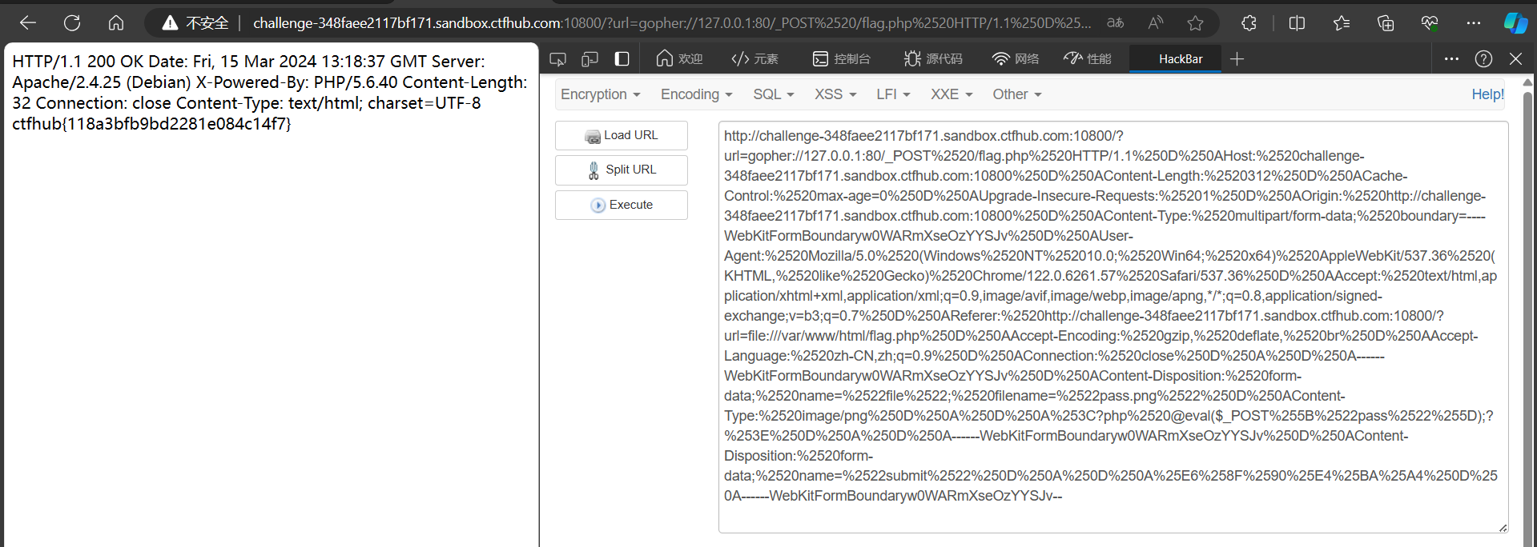Image resolution: width=1537 pixels, height=547 pixels.
Task: Select the HackBar tab
Action: 1176,59
